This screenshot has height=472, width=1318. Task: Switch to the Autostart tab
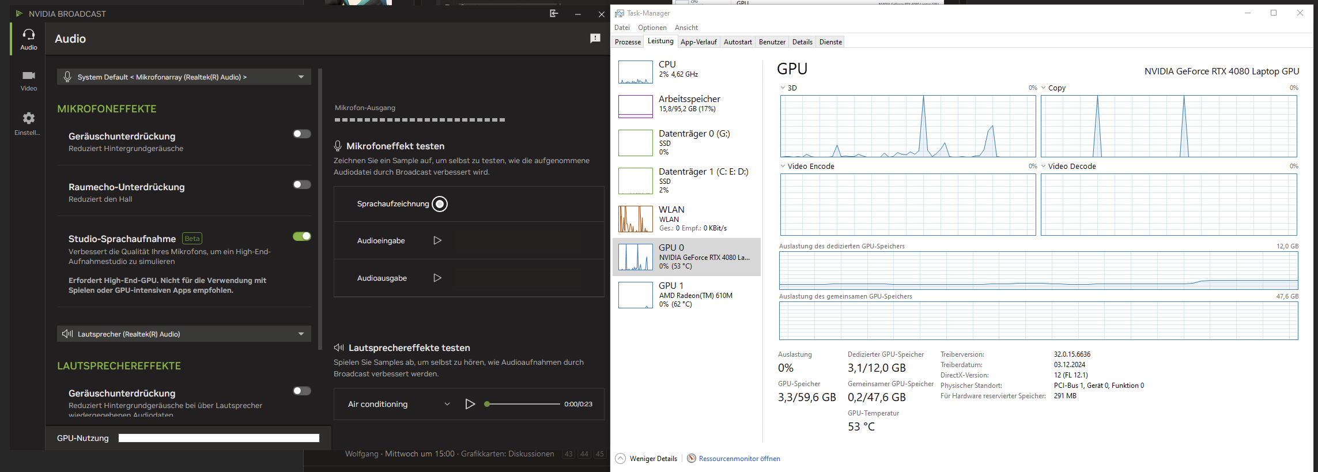[x=738, y=42]
